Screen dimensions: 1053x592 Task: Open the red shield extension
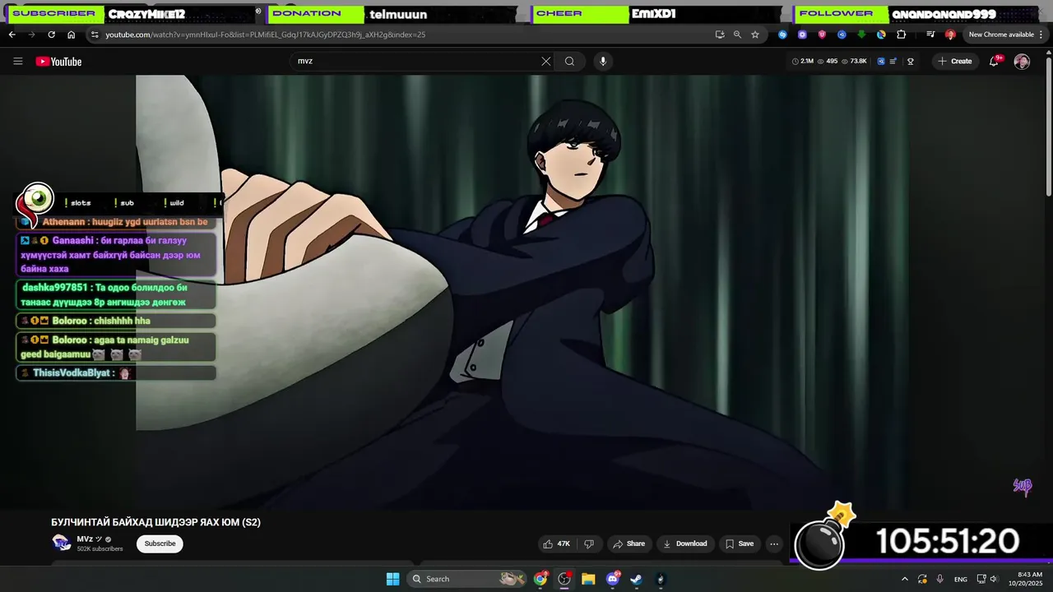pyautogui.click(x=822, y=35)
